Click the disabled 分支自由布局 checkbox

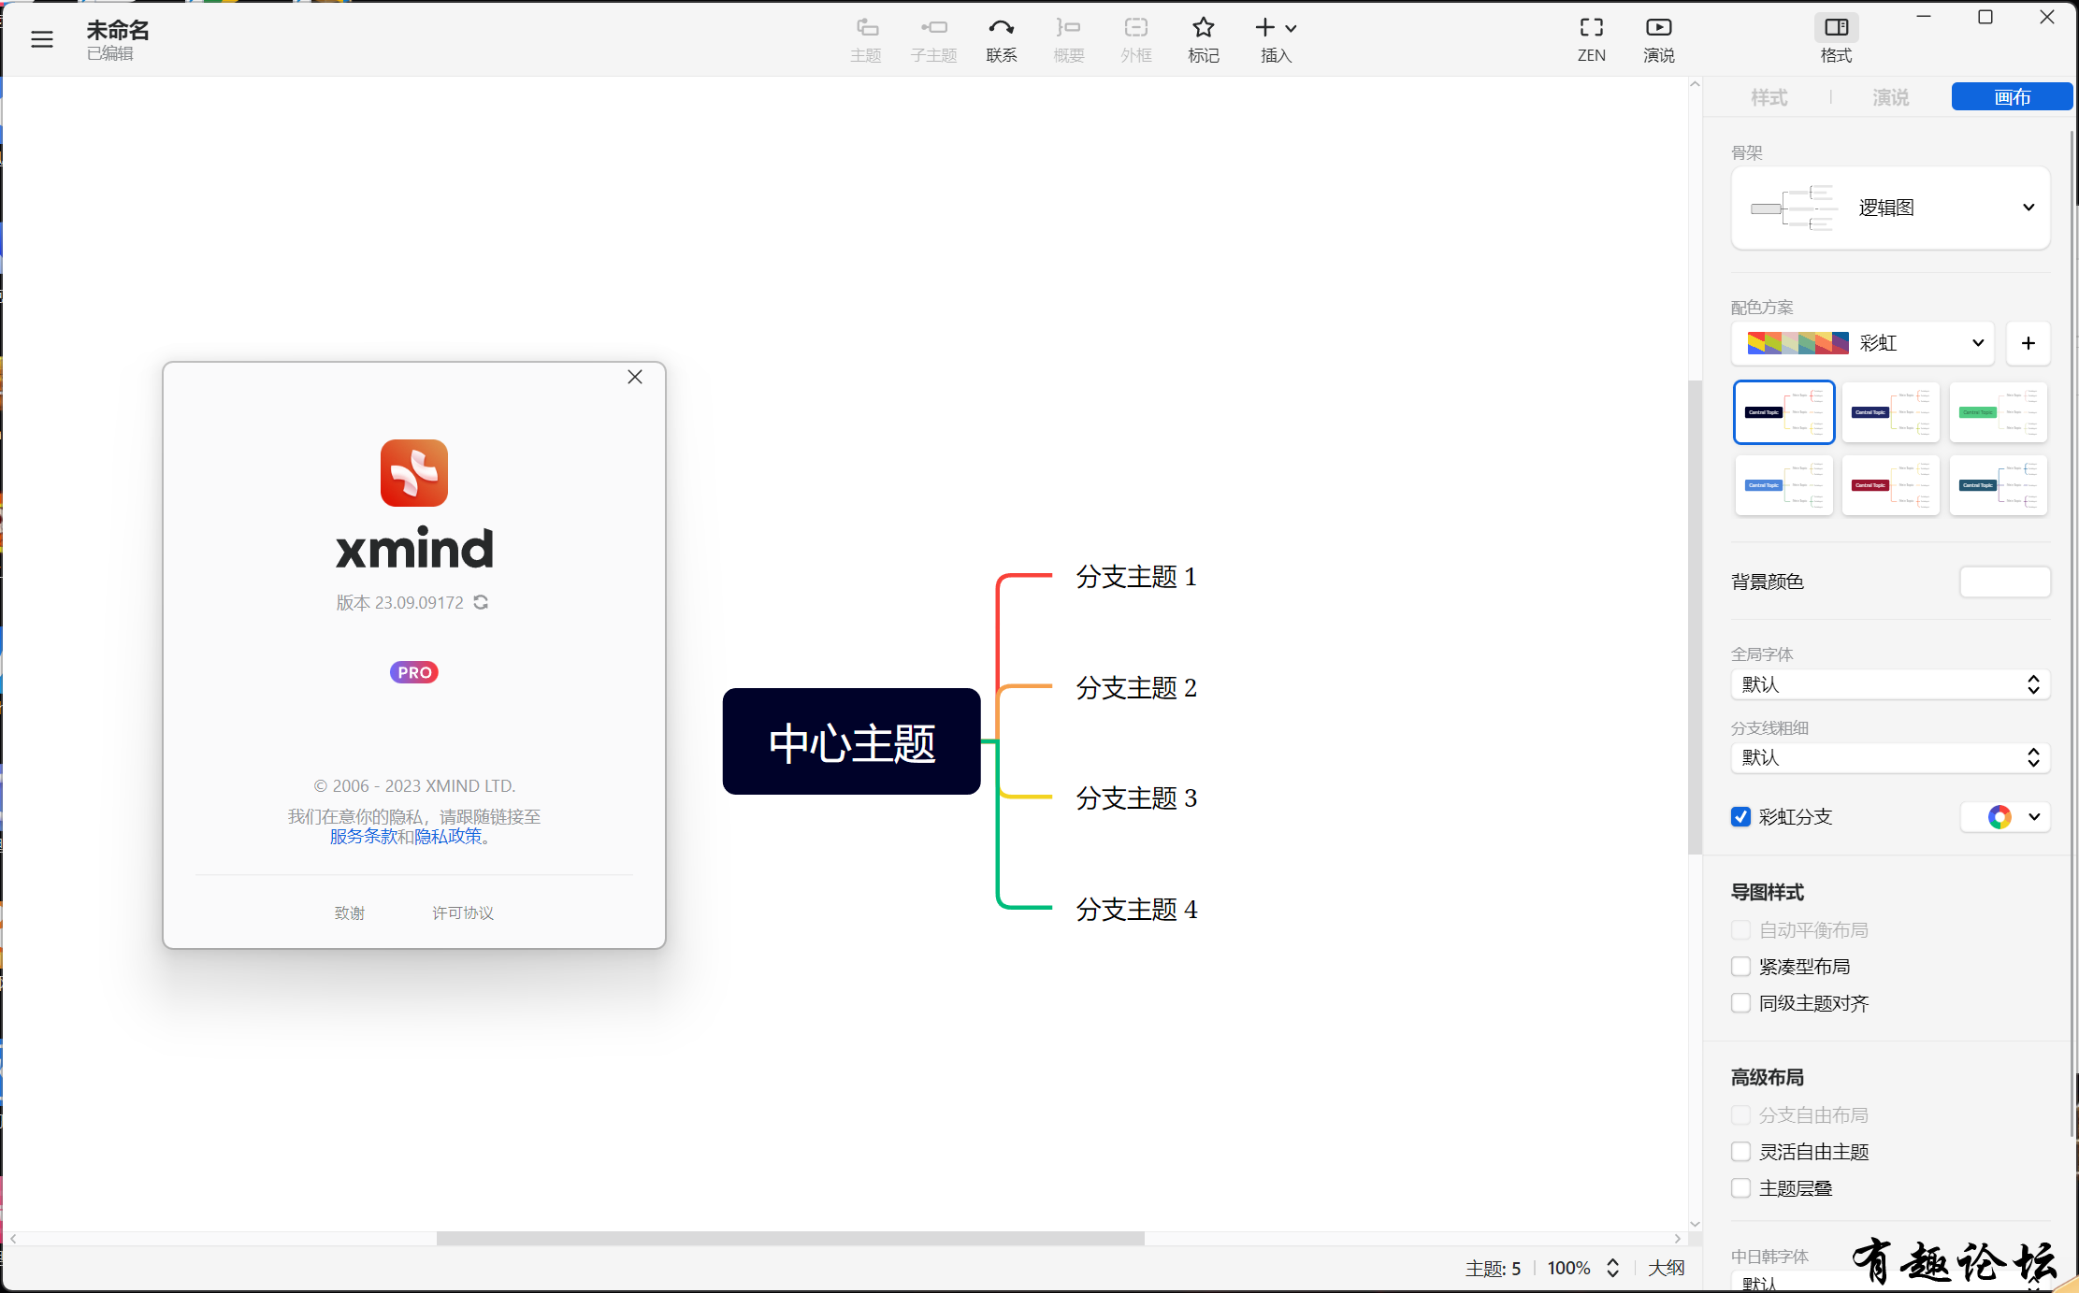coord(1740,1115)
